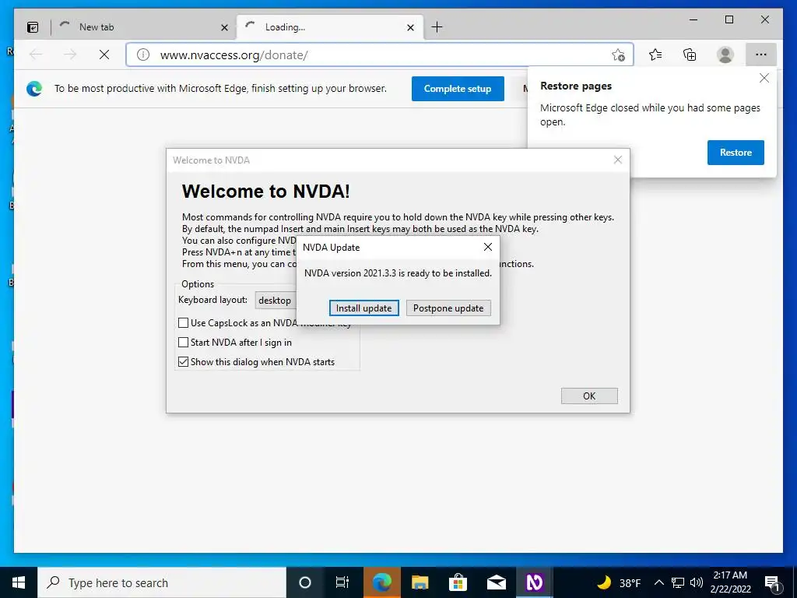The image size is (797, 598).
Task: Add this page to favorites
Action: click(618, 55)
